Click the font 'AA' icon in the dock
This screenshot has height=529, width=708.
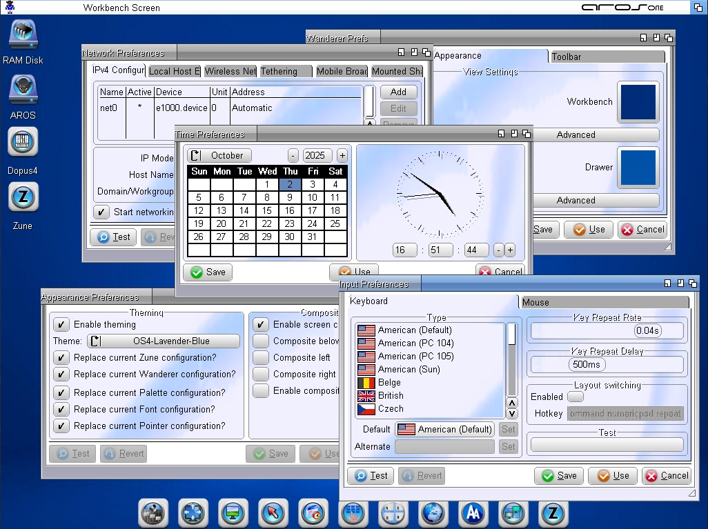pyautogui.click(x=473, y=513)
